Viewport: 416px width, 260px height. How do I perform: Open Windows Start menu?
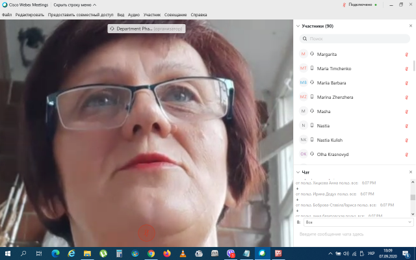[7, 253]
